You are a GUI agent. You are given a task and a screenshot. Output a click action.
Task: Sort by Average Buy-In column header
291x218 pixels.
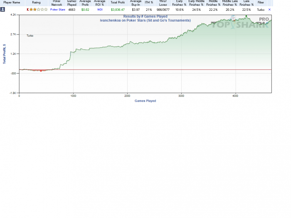click(136, 3)
